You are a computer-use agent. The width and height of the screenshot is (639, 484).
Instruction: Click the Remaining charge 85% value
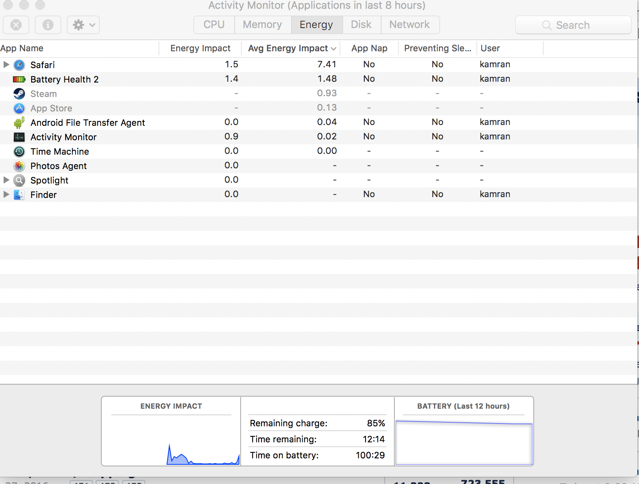pos(376,423)
